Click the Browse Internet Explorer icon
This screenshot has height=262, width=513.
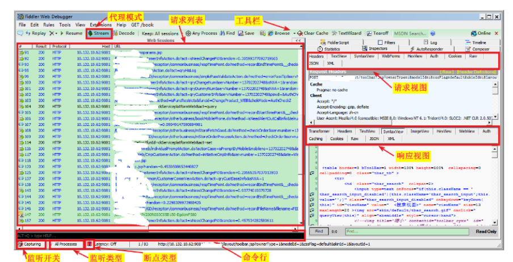click(x=271, y=33)
